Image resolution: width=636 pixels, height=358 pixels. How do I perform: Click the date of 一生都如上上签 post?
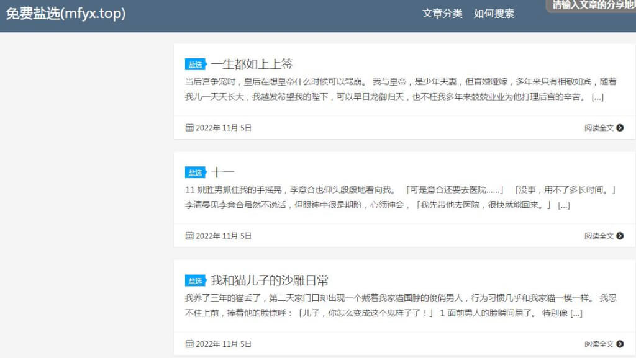click(224, 128)
